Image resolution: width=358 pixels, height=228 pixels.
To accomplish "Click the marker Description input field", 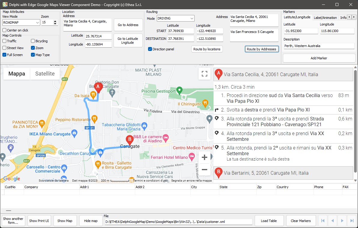I will pyautogui.click(x=319, y=46).
